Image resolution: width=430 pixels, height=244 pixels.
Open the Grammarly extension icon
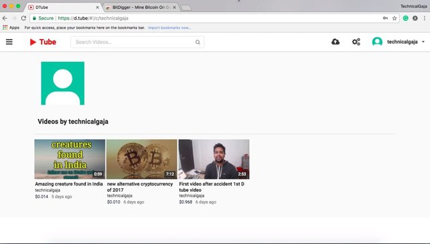coord(406,18)
